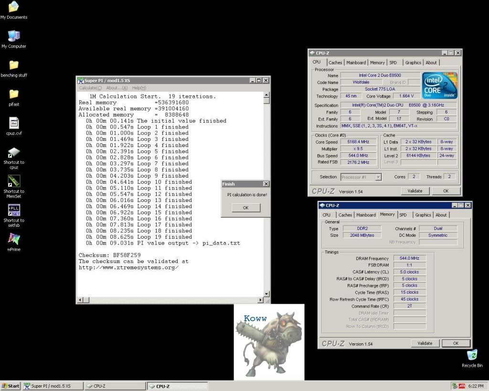Viewport: 489px width, 391px height.
Task: Launch the MemSet shortcut icon
Action: coord(14,181)
